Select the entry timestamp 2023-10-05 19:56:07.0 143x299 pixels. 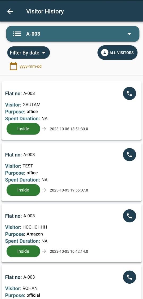click(x=69, y=190)
